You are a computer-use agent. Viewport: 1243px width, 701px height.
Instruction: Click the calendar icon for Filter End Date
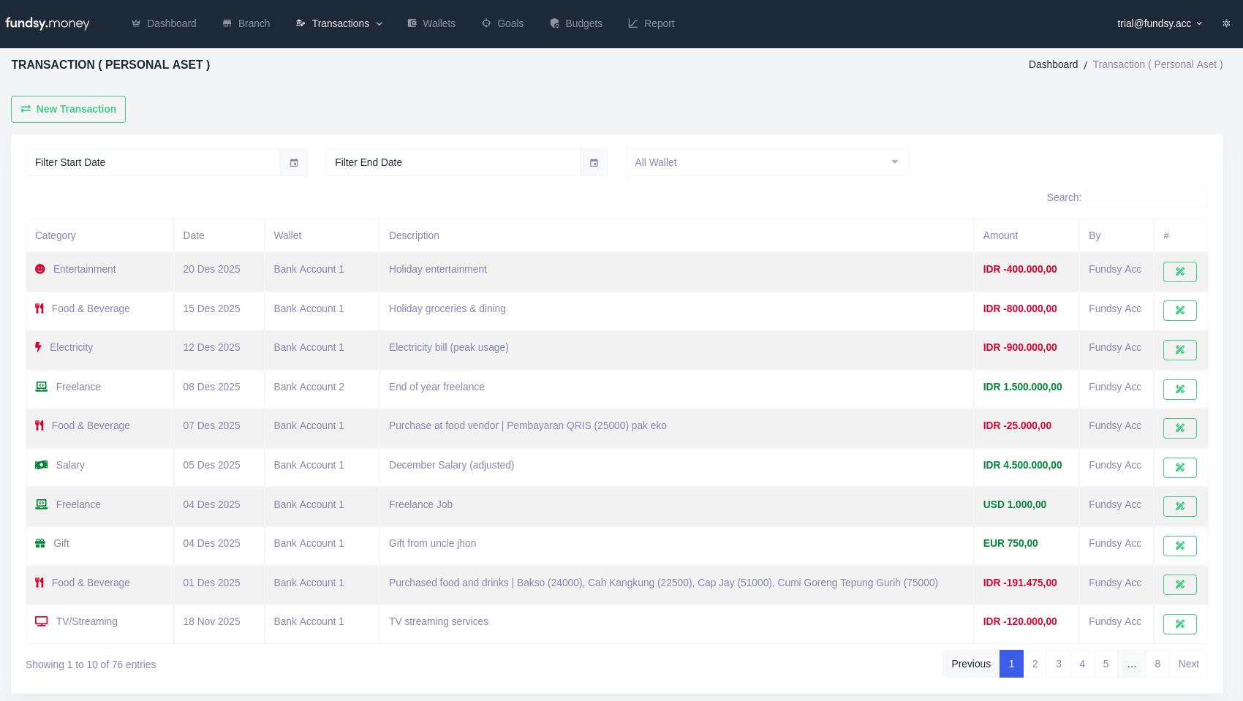[594, 162]
